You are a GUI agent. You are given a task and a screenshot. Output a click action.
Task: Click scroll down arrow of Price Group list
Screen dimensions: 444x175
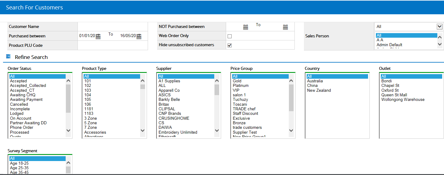[291, 130]
